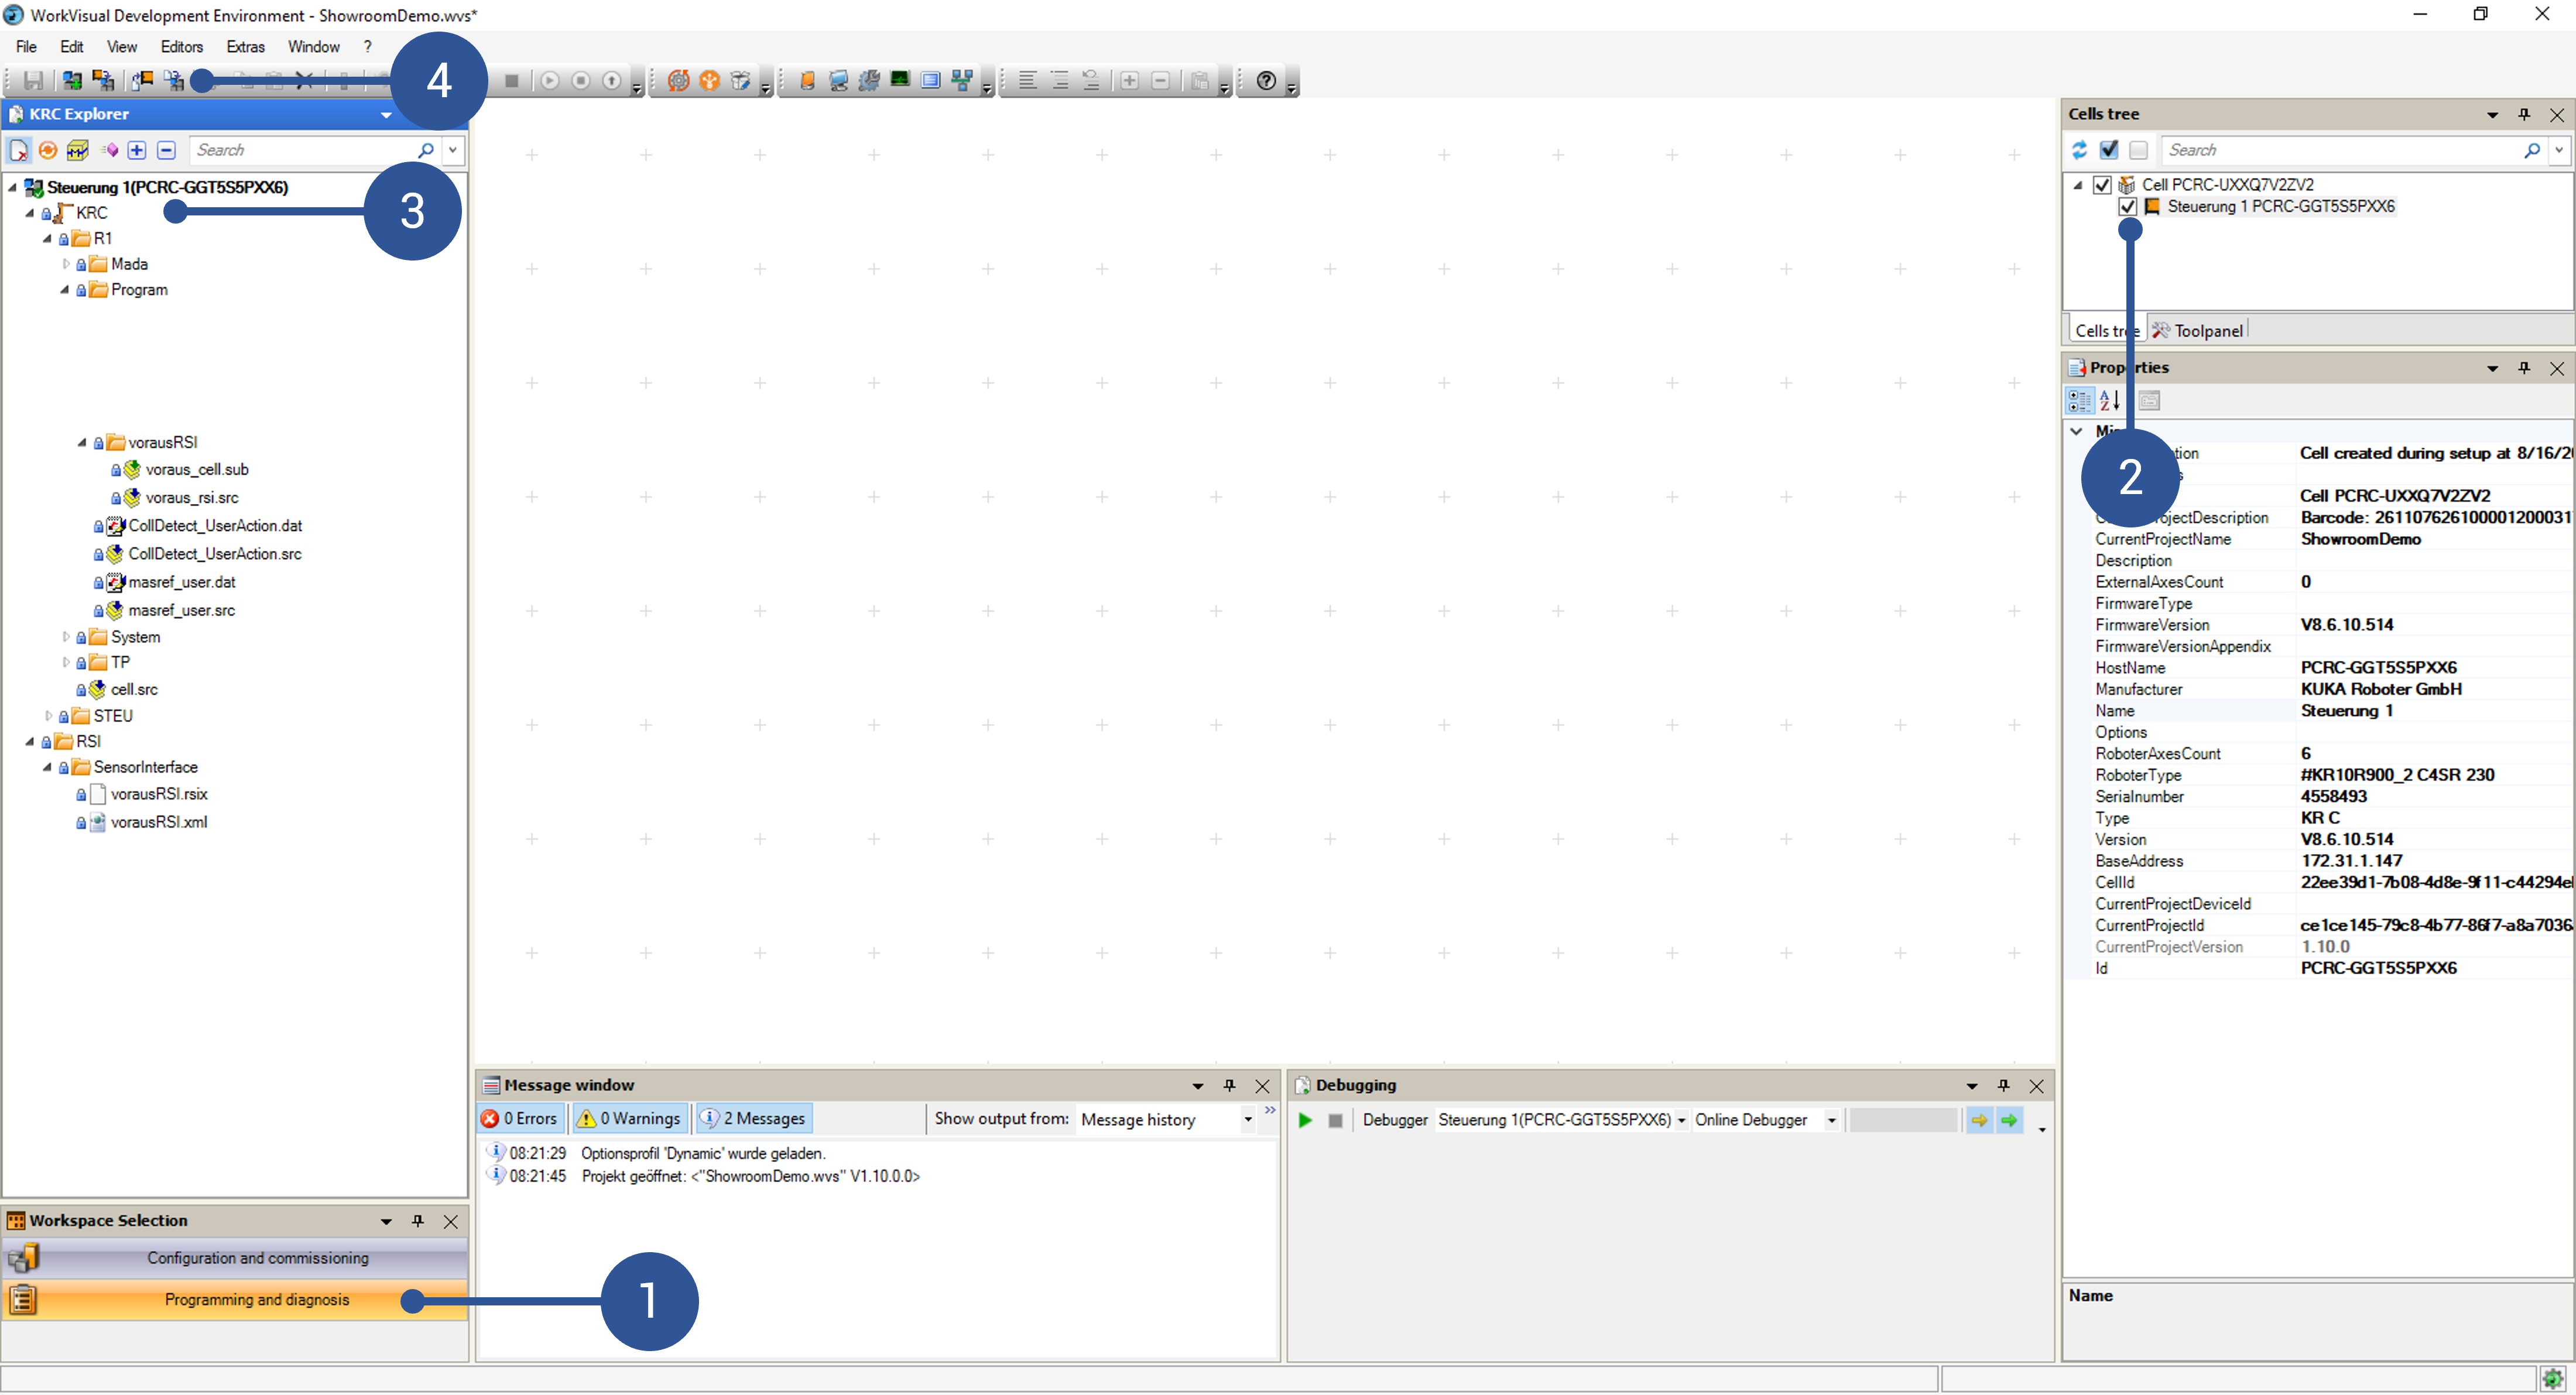The image size is (2576, 1395).
Task: Select the Alphabetical sort icon in Properties panel
Action: [2110, 400]
